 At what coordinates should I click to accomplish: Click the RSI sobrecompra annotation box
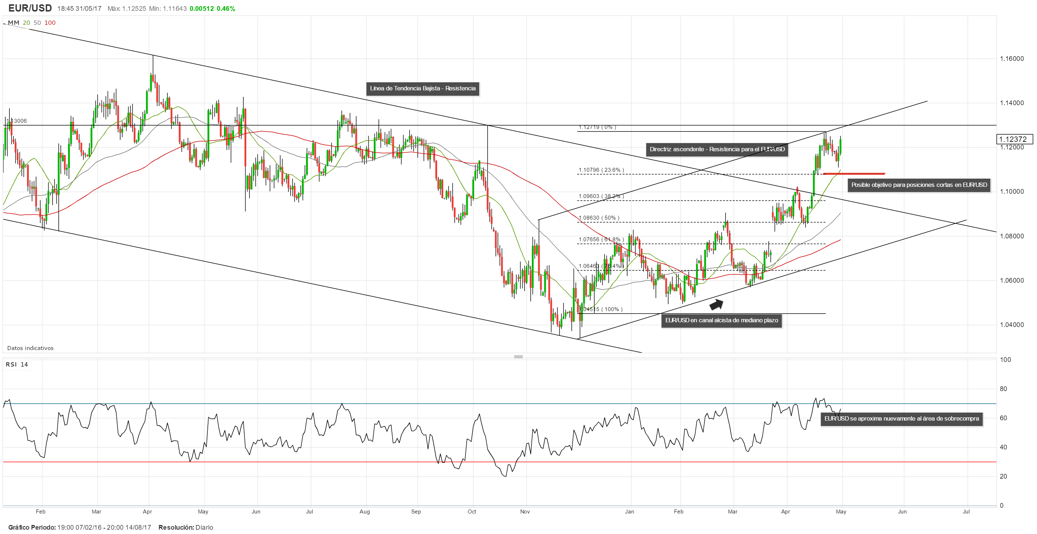pos(901,418)
